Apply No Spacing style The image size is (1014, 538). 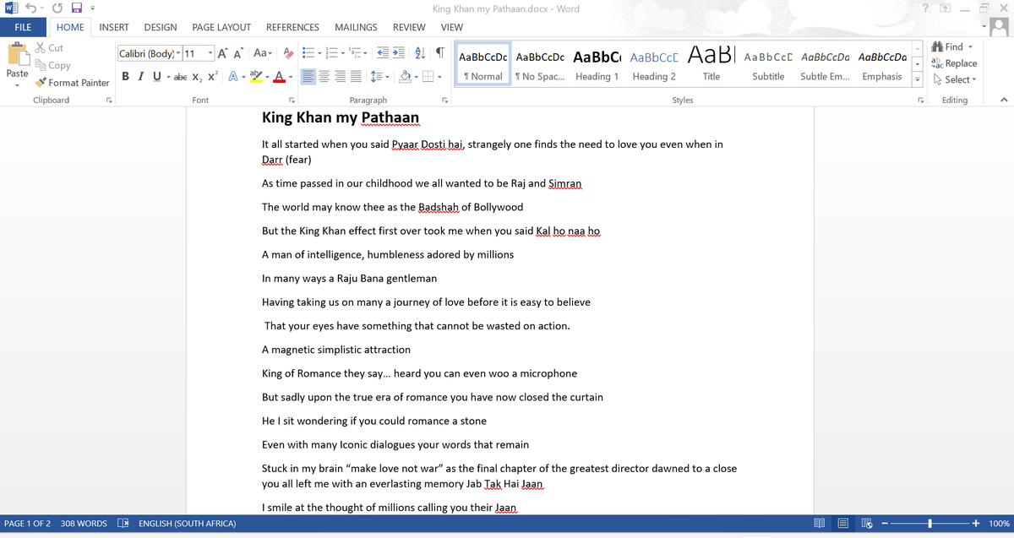[x=539, y=63]
